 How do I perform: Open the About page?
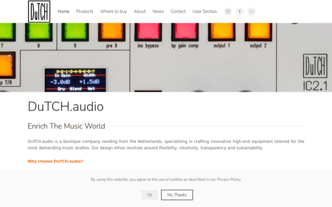pos(140,12)
